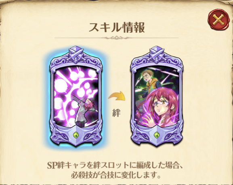Click the スキル情報 title text

116,28
